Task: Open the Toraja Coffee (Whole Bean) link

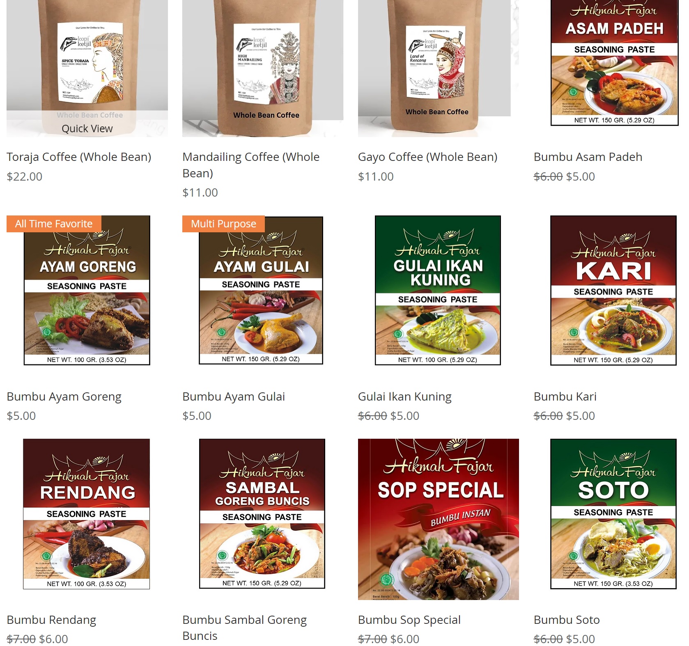Action: coord(79,157)
